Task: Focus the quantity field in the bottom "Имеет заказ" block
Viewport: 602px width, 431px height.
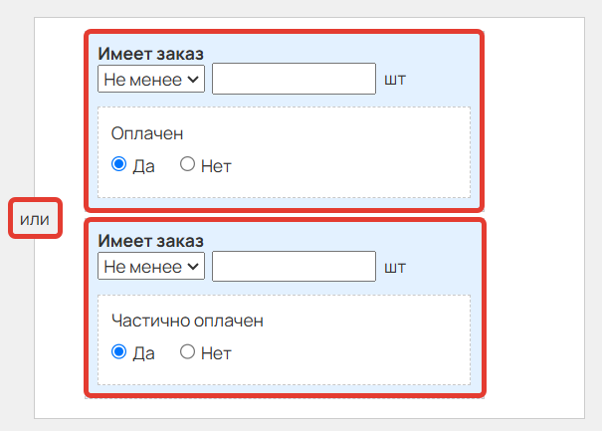Action: pyautogui.click(x=295, y=266)
